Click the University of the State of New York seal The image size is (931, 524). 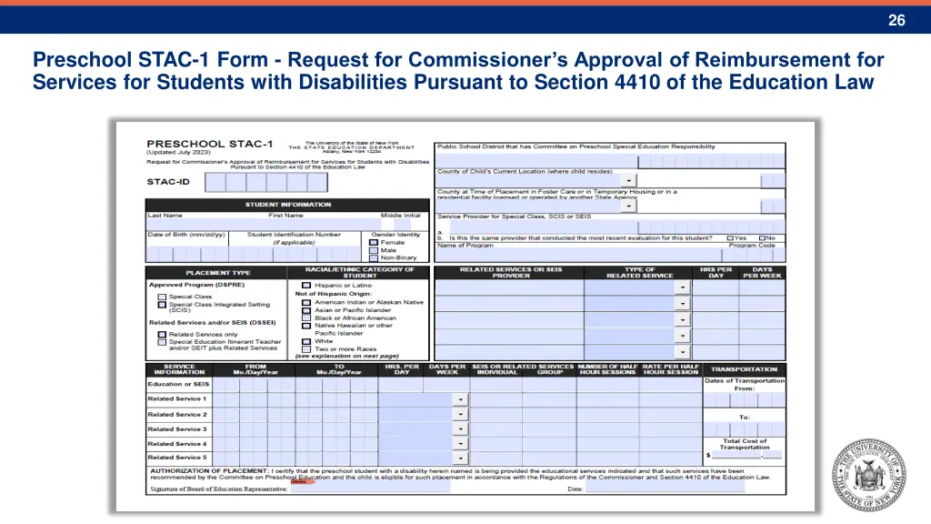point(868,475)
